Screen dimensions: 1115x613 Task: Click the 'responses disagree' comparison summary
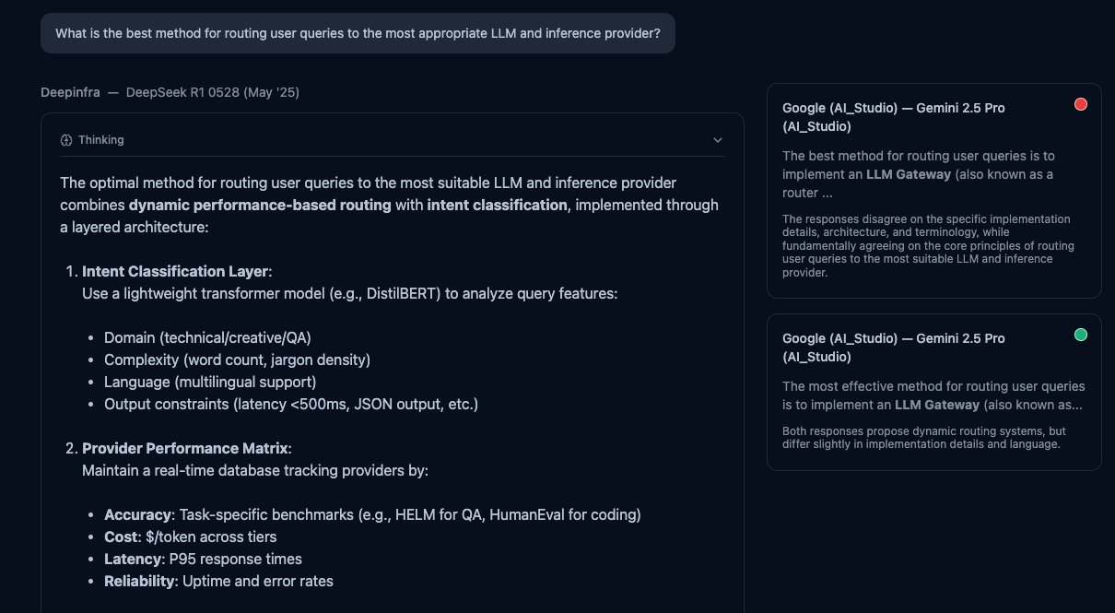[929, 246]
